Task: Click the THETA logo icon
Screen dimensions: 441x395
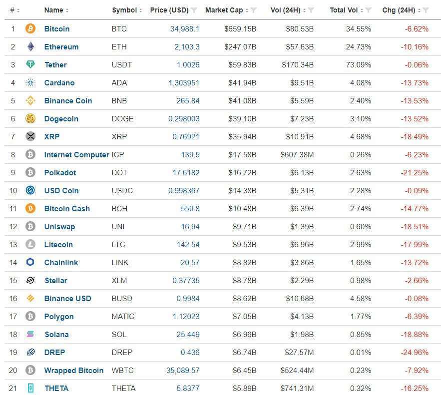Action: click(30, 389)
